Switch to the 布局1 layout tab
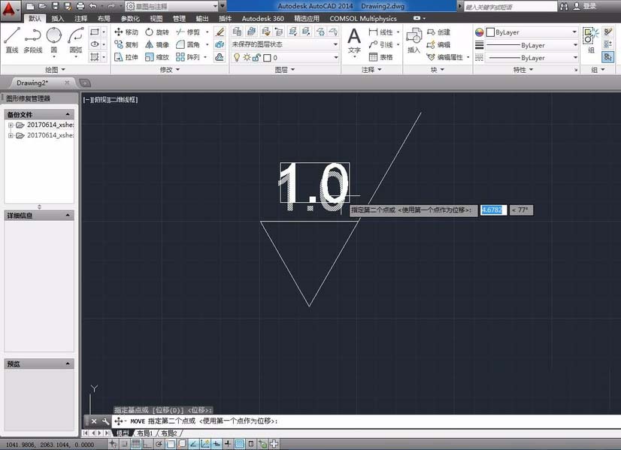Viewport: 621px width, 450px height. (144, 433)
